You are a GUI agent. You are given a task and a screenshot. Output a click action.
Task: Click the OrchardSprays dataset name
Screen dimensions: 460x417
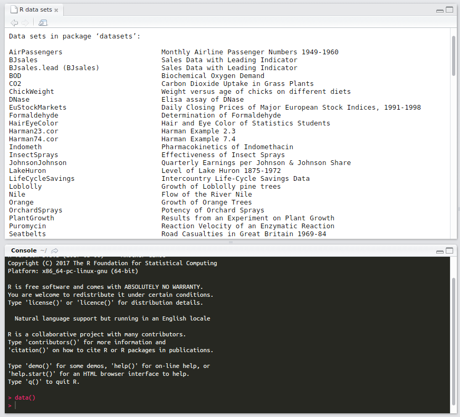point(35,210)
